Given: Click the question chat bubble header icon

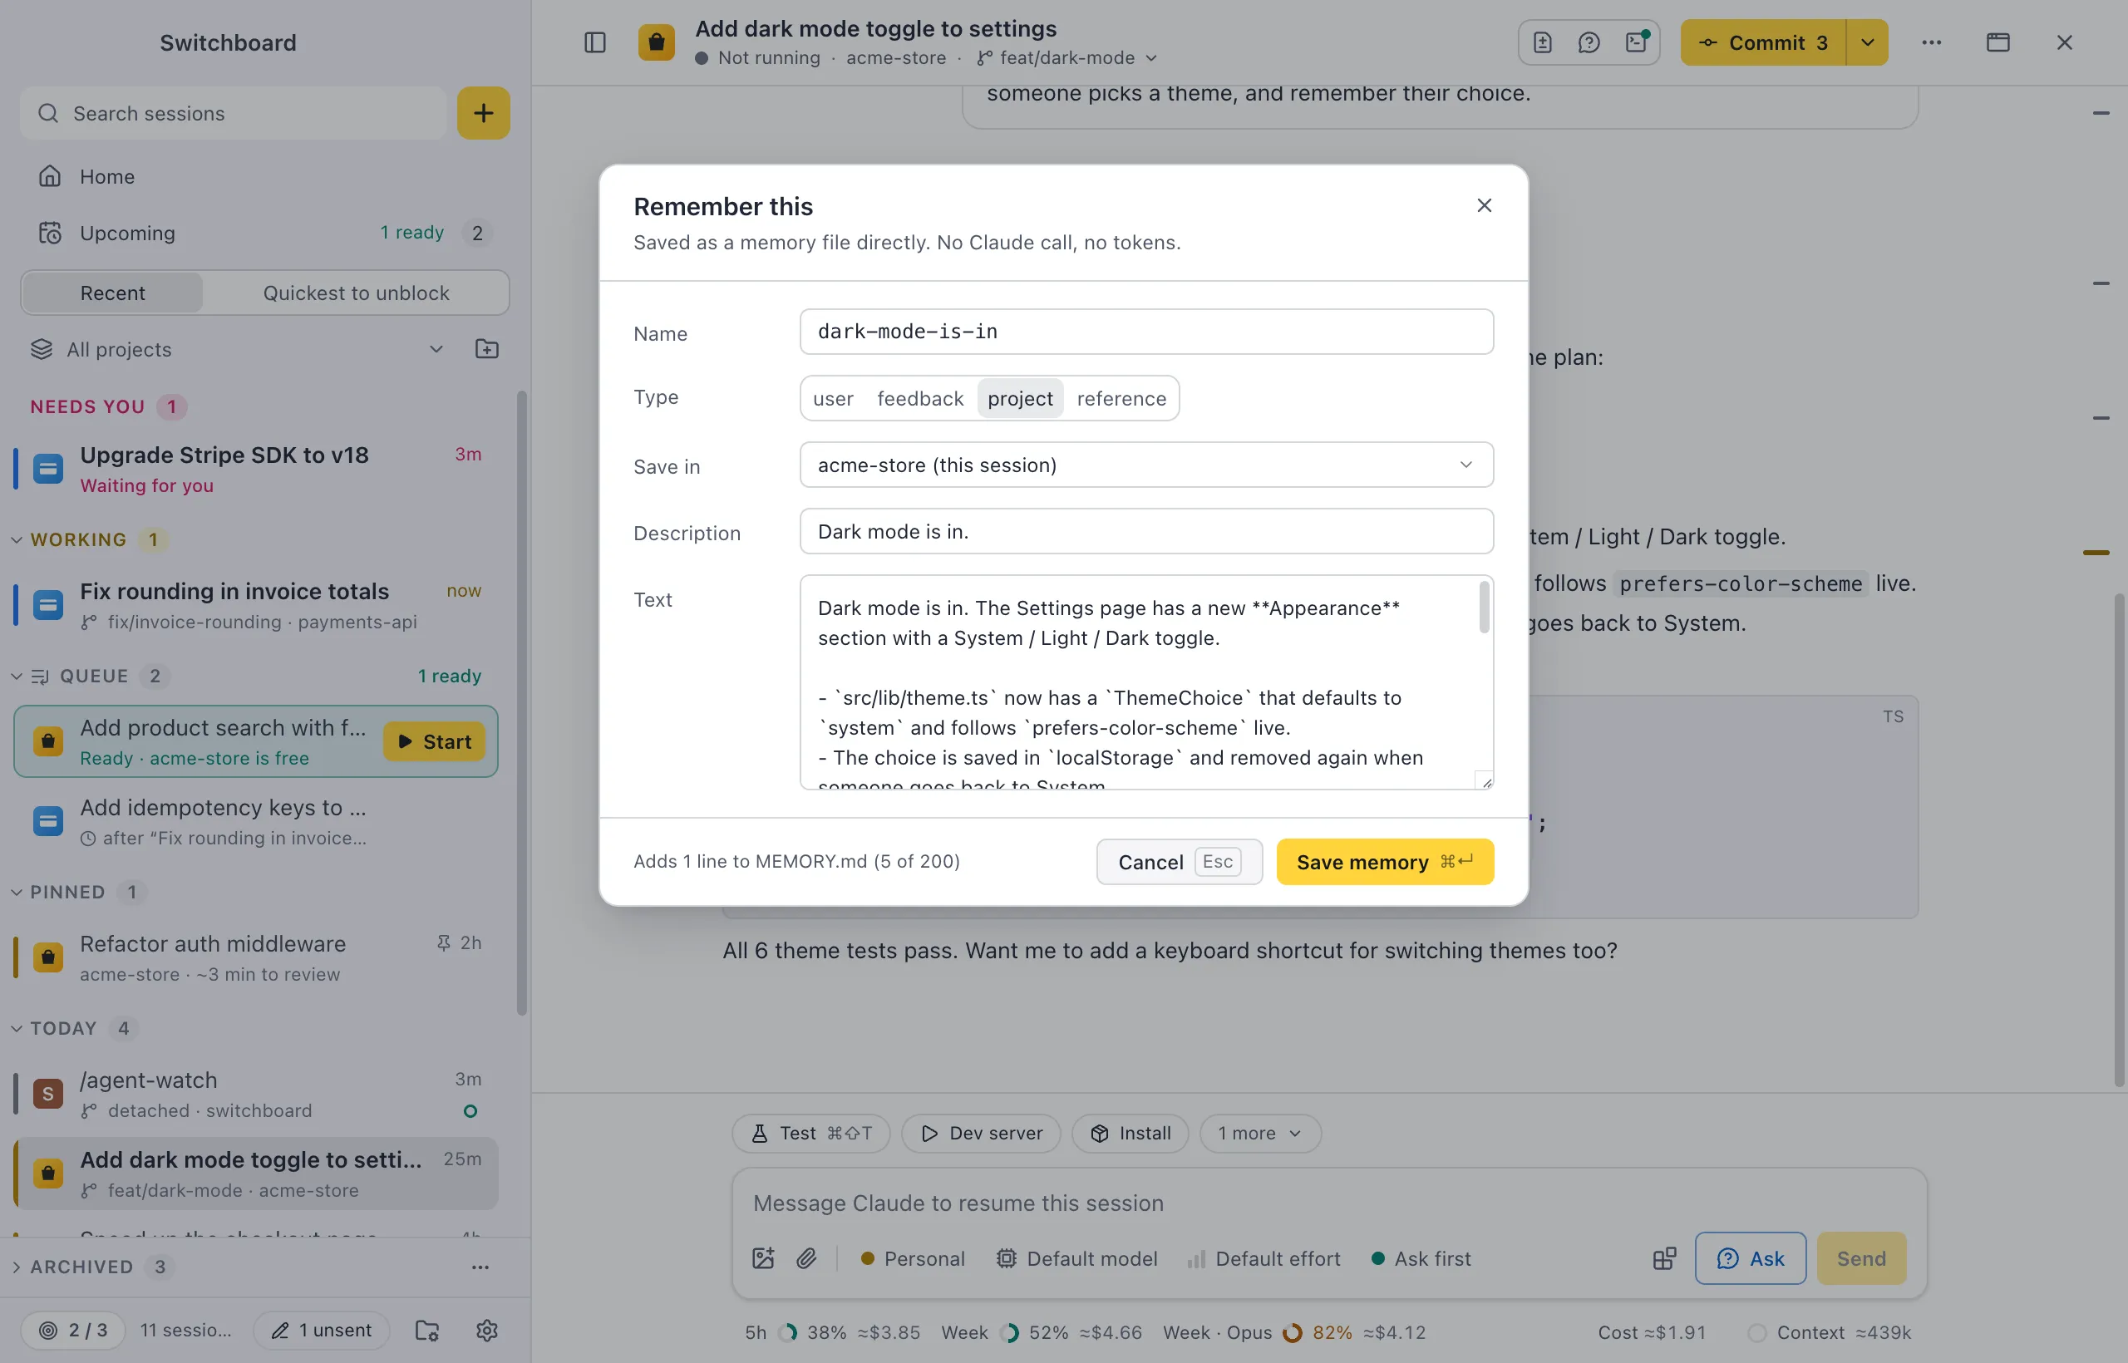Looking at the screenshot, I should pos(1589,42).
